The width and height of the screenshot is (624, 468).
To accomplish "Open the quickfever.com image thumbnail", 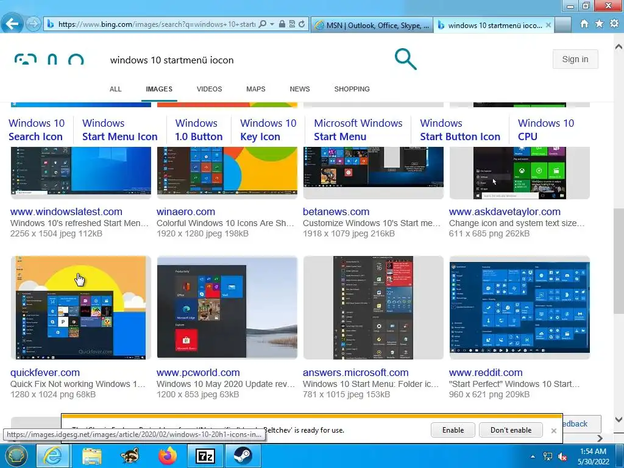I will [x=81, y=308].
